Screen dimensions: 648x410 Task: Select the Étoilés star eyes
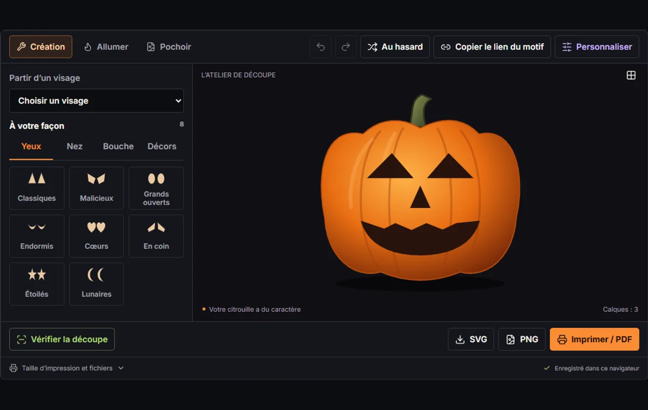pos(37,284)
